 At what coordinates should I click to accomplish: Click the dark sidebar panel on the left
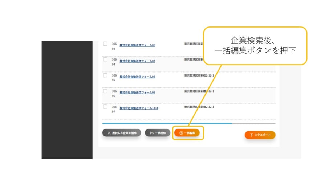(67, 100)
